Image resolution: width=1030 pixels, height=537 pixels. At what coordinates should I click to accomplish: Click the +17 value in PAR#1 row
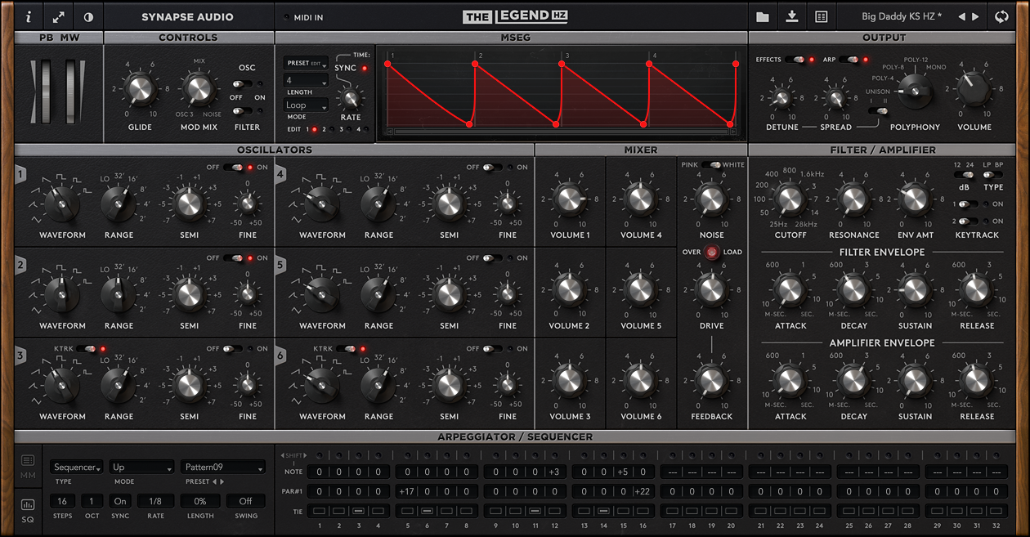406,491
